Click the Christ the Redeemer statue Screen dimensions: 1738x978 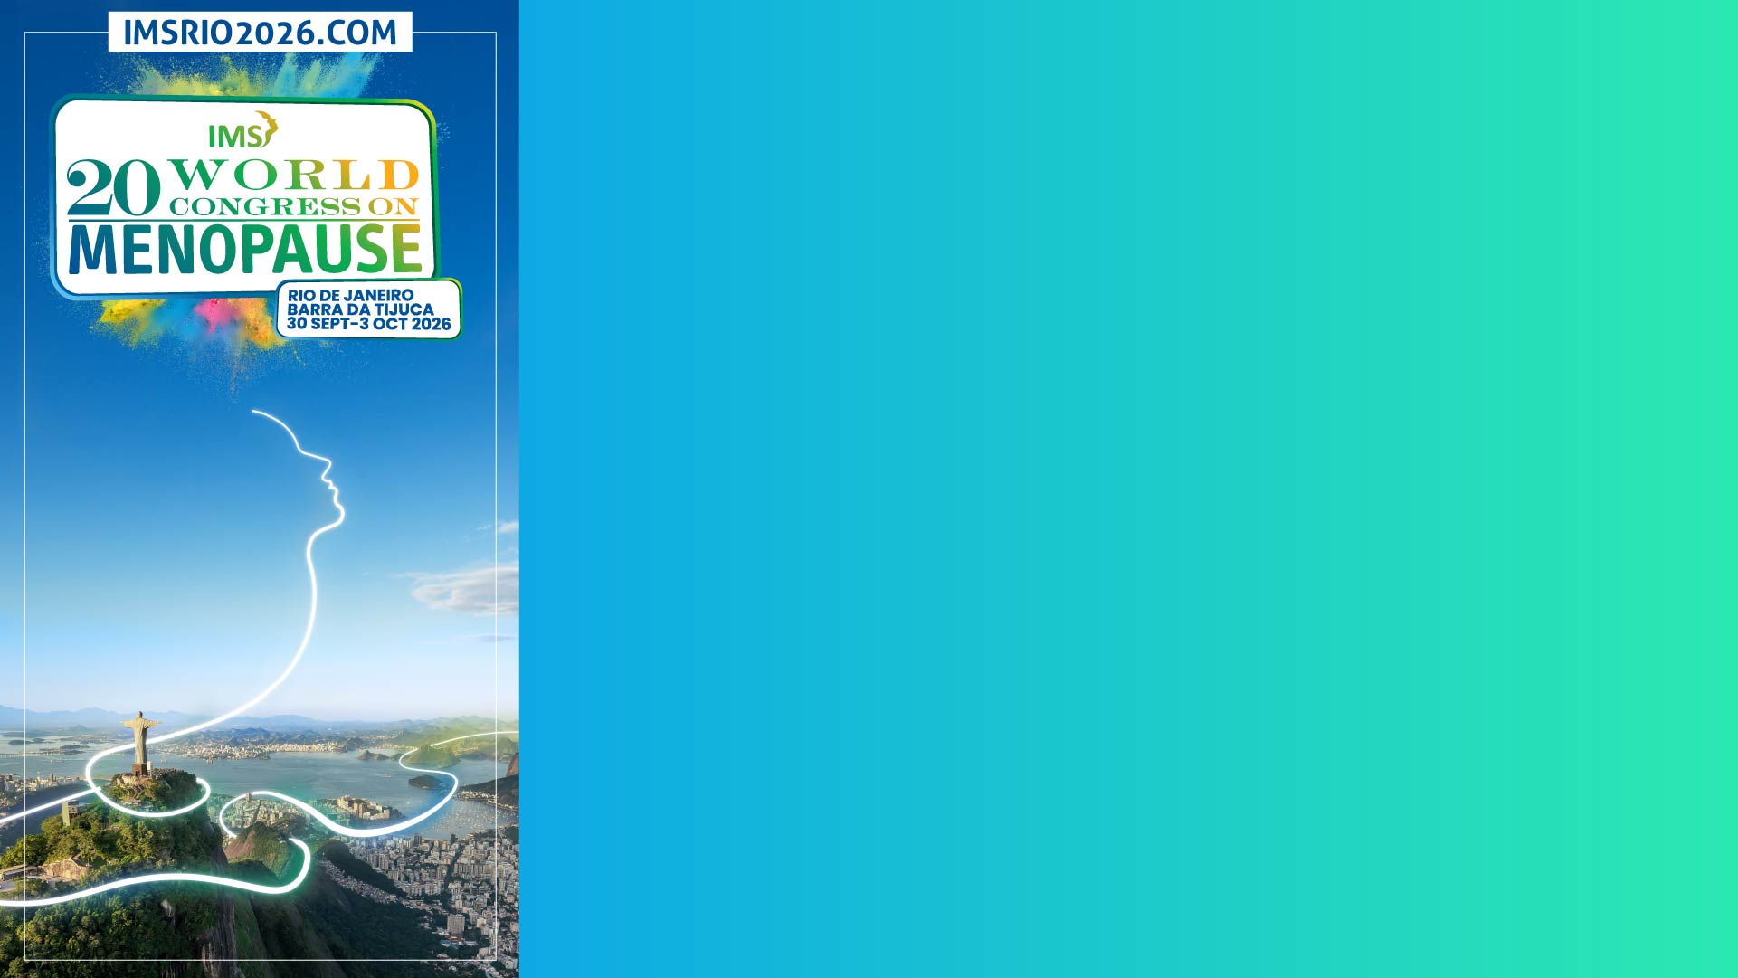tap(140, 744)
